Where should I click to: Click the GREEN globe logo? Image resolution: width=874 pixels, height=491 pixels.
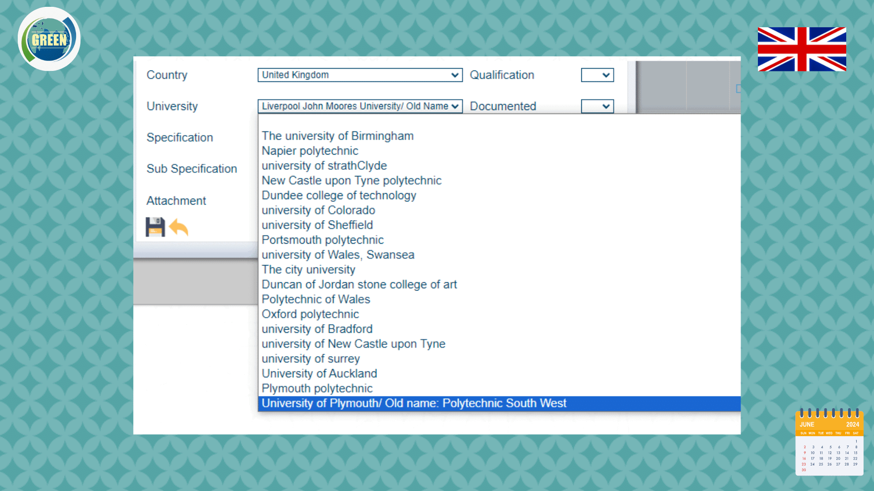[49, 39]
